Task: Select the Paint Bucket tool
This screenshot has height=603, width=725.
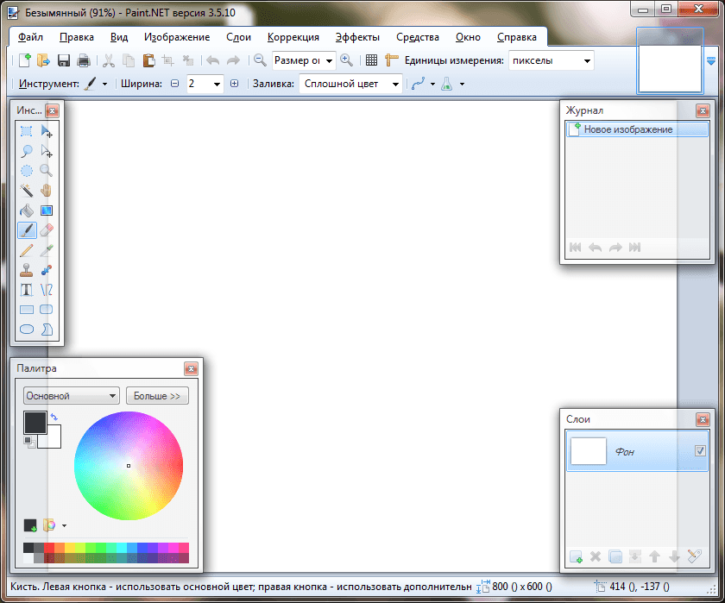Action: click(x=27, y=210)
